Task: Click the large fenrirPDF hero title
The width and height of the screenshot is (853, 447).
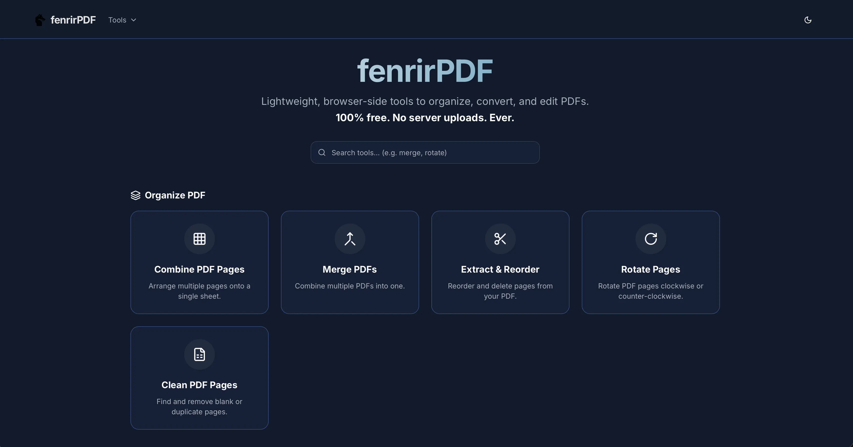Action: pos(425,71)
